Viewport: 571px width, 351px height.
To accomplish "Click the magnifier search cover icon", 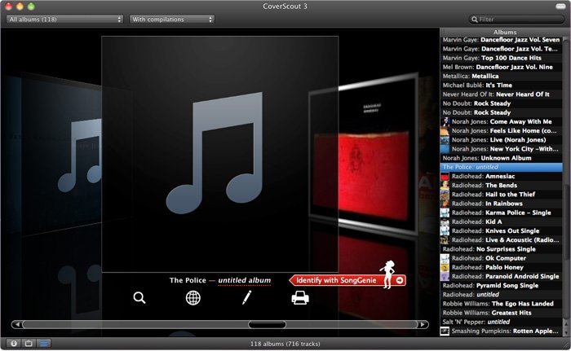I will click(139, 298).
